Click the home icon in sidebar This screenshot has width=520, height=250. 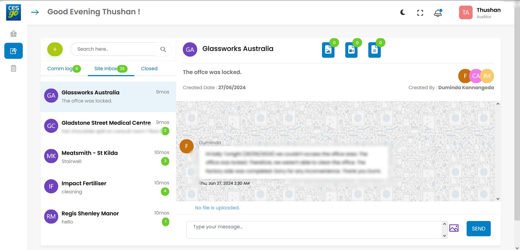13,34
